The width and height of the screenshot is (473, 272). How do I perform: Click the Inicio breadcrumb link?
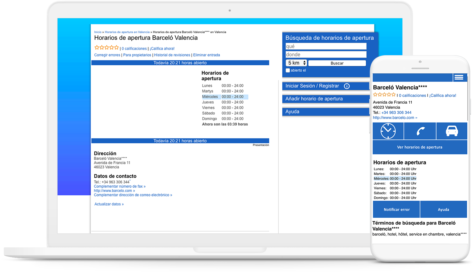pyautogui.click(x=98, y=32)
